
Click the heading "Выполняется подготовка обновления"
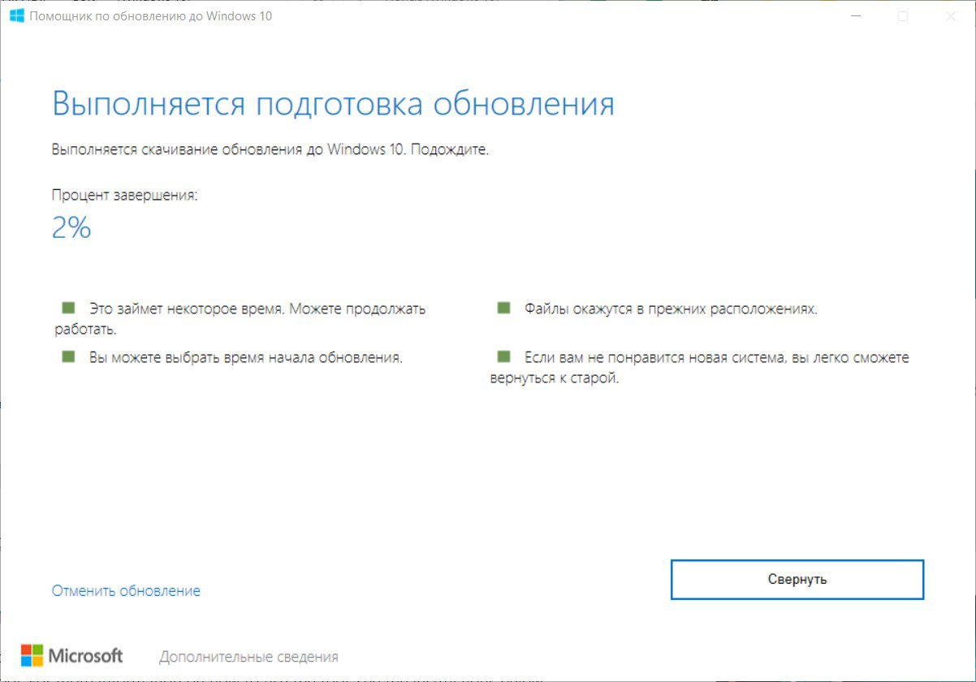(x=333, y=106)
